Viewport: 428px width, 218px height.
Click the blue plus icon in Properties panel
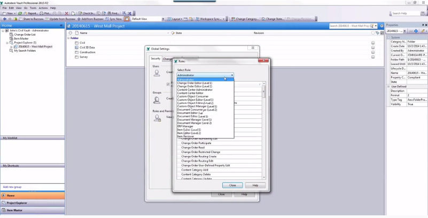point(416,31)
